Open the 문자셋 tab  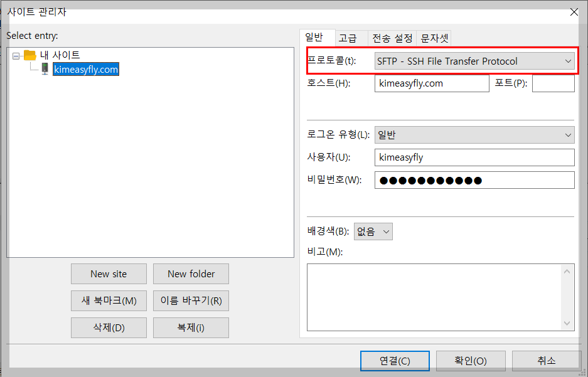(434, 38)
